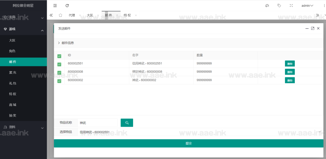Toggle fullscreen mode icon

coord(291,5)
